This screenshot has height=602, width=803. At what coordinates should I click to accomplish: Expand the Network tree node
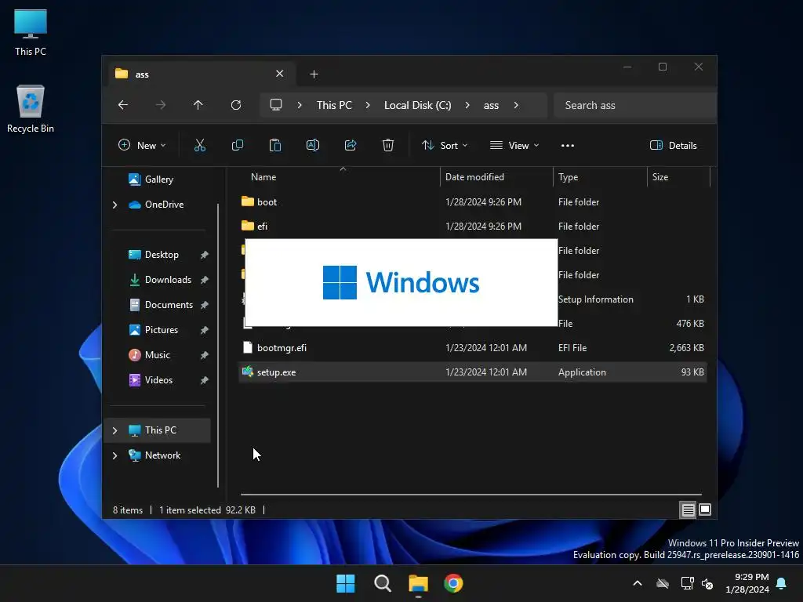tap(114, 455)
